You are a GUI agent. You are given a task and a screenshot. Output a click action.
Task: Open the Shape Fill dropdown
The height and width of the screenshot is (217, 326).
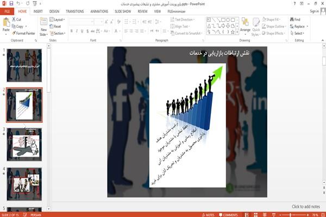271,20
